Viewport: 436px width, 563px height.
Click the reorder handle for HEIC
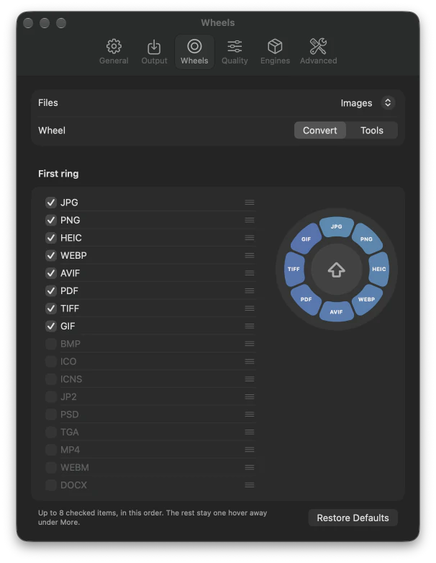[250, 238]
